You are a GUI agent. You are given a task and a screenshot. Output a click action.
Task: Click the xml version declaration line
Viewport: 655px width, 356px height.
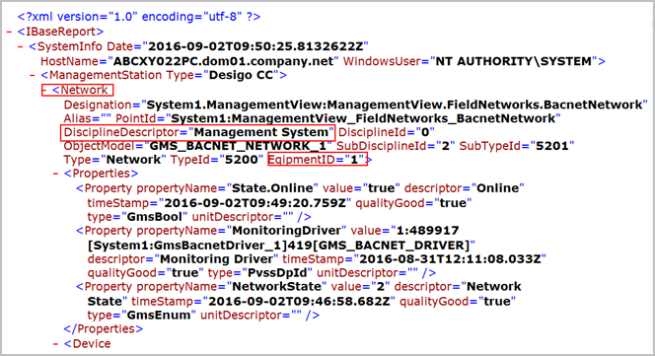point(139,17)
